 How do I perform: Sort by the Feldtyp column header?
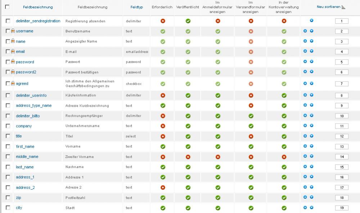[137, 7]
